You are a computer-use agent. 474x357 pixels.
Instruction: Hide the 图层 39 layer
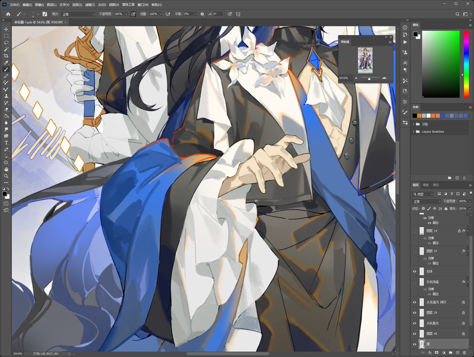pos(414,312)
